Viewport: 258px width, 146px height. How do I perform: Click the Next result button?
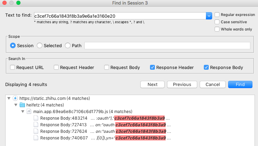[152, 85]
